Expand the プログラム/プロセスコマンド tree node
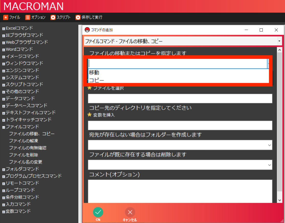Image resolution: width=285 pixels, height=223 pixels. (x=3, y=177)
